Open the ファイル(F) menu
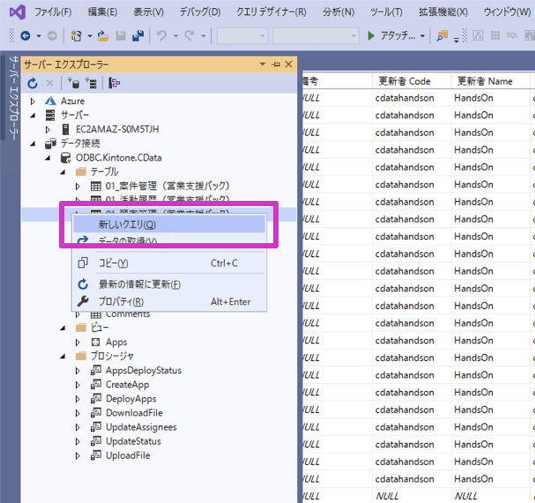535x503 pixels. (53, 12)
